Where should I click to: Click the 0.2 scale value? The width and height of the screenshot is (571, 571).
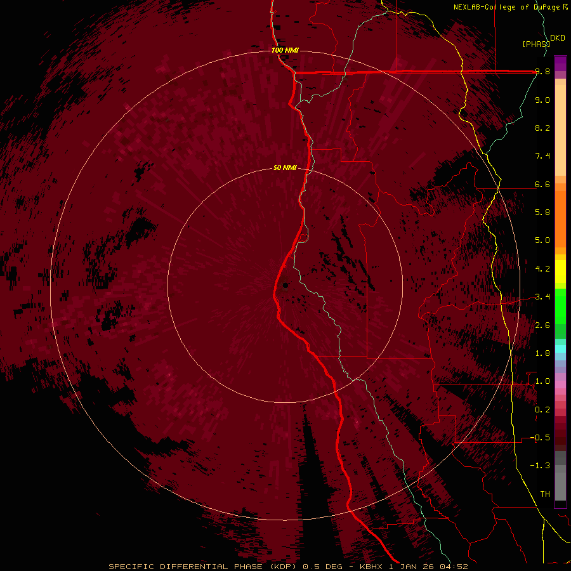pyautogui.click(x=542, y=410)
